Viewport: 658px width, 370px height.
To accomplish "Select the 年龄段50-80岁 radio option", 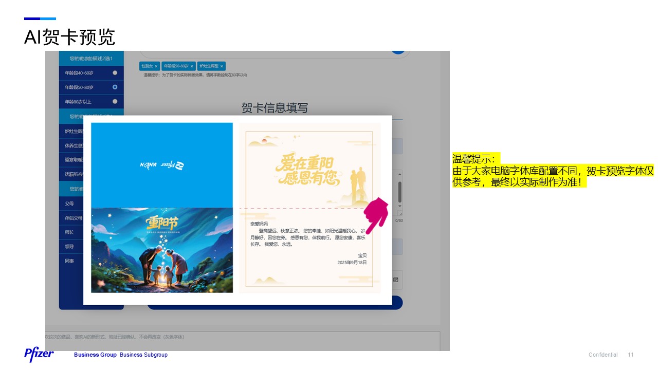I will 115,87.
